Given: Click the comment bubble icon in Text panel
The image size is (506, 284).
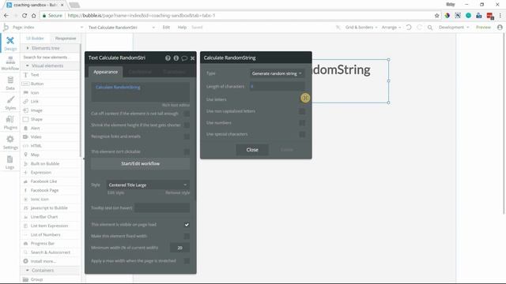Looking at the screenshot, I should tap(184, 58).
